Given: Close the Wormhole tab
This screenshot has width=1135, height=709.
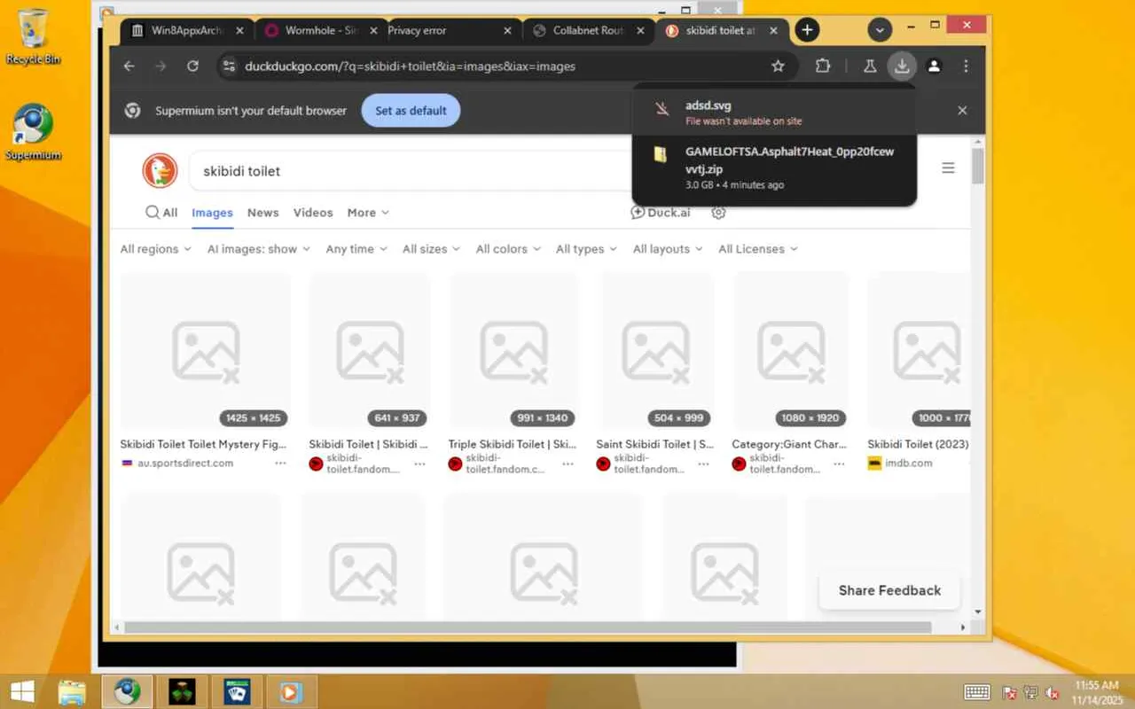Looking at the screenshot, I should [372, 30].
